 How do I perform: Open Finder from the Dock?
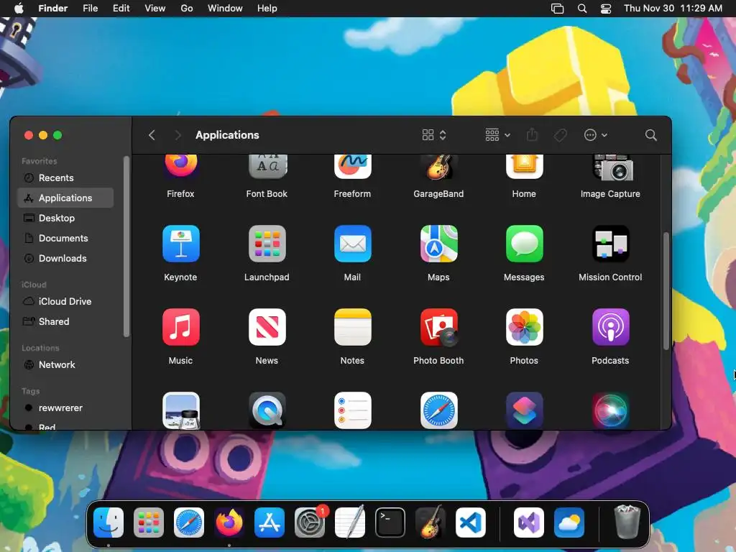109,523
